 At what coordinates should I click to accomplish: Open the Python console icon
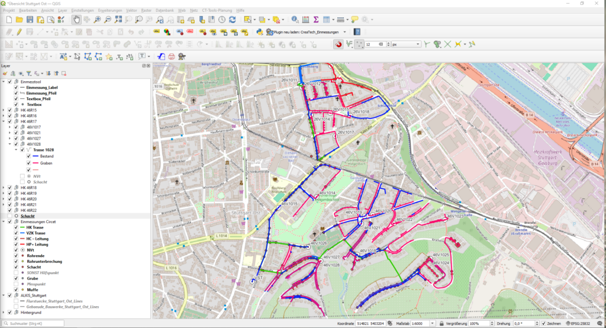259,31
